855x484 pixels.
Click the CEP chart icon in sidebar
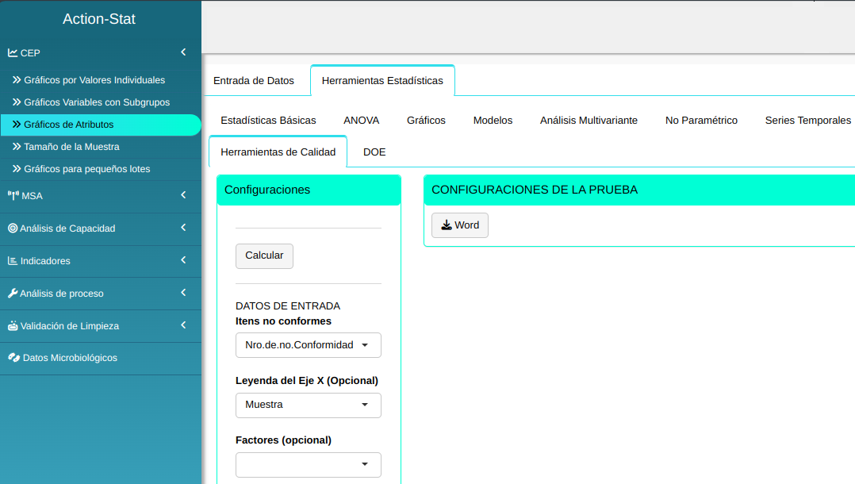(x=13, y=53)
